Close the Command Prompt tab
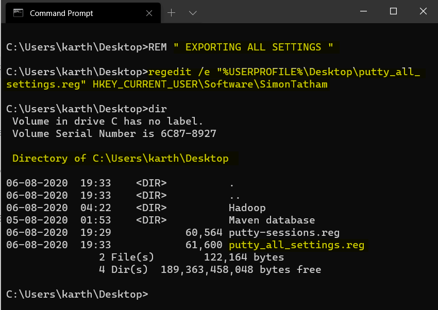Screen dimensions: 438x310 pyautogui.click(x=150, y=13)
